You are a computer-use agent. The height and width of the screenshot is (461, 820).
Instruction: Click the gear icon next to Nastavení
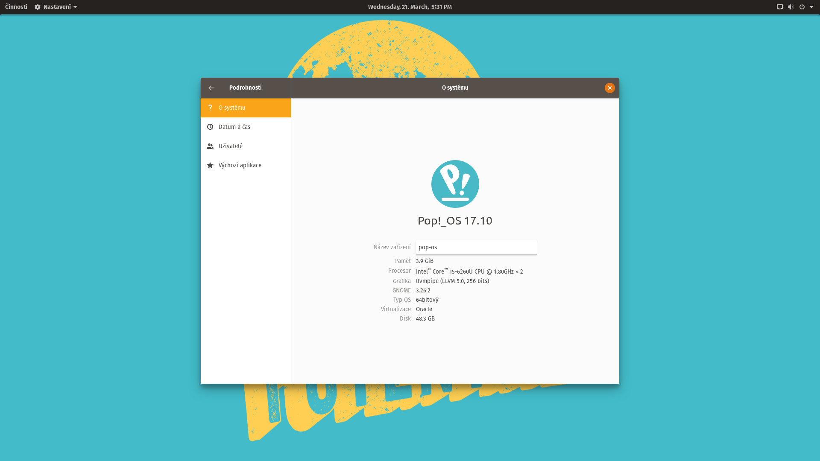point(38,7)
